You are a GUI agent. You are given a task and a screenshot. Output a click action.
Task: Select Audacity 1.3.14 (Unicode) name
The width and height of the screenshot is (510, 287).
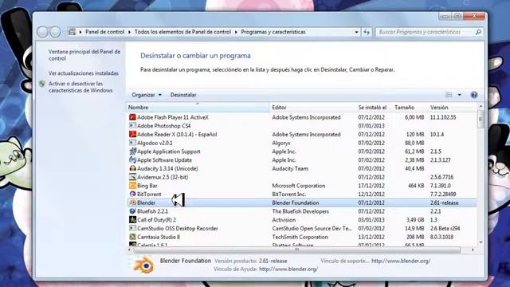click(x=167, y=168)
